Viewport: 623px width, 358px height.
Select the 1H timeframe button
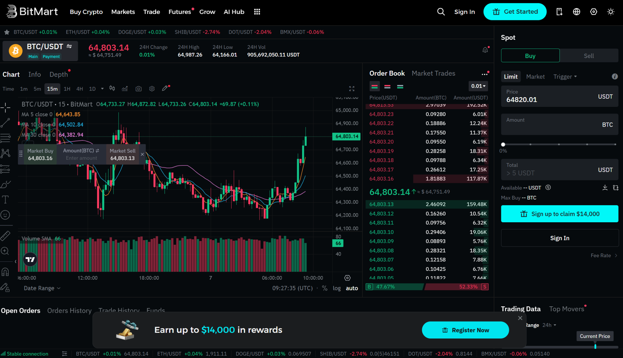(67, 89)
